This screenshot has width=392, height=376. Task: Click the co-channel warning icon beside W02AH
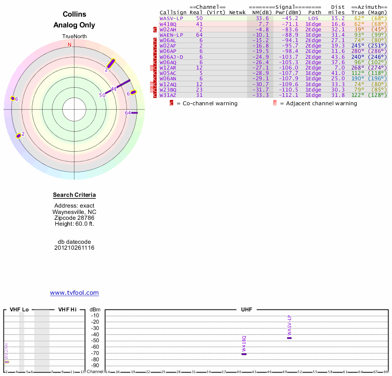[x=155, y=29]
